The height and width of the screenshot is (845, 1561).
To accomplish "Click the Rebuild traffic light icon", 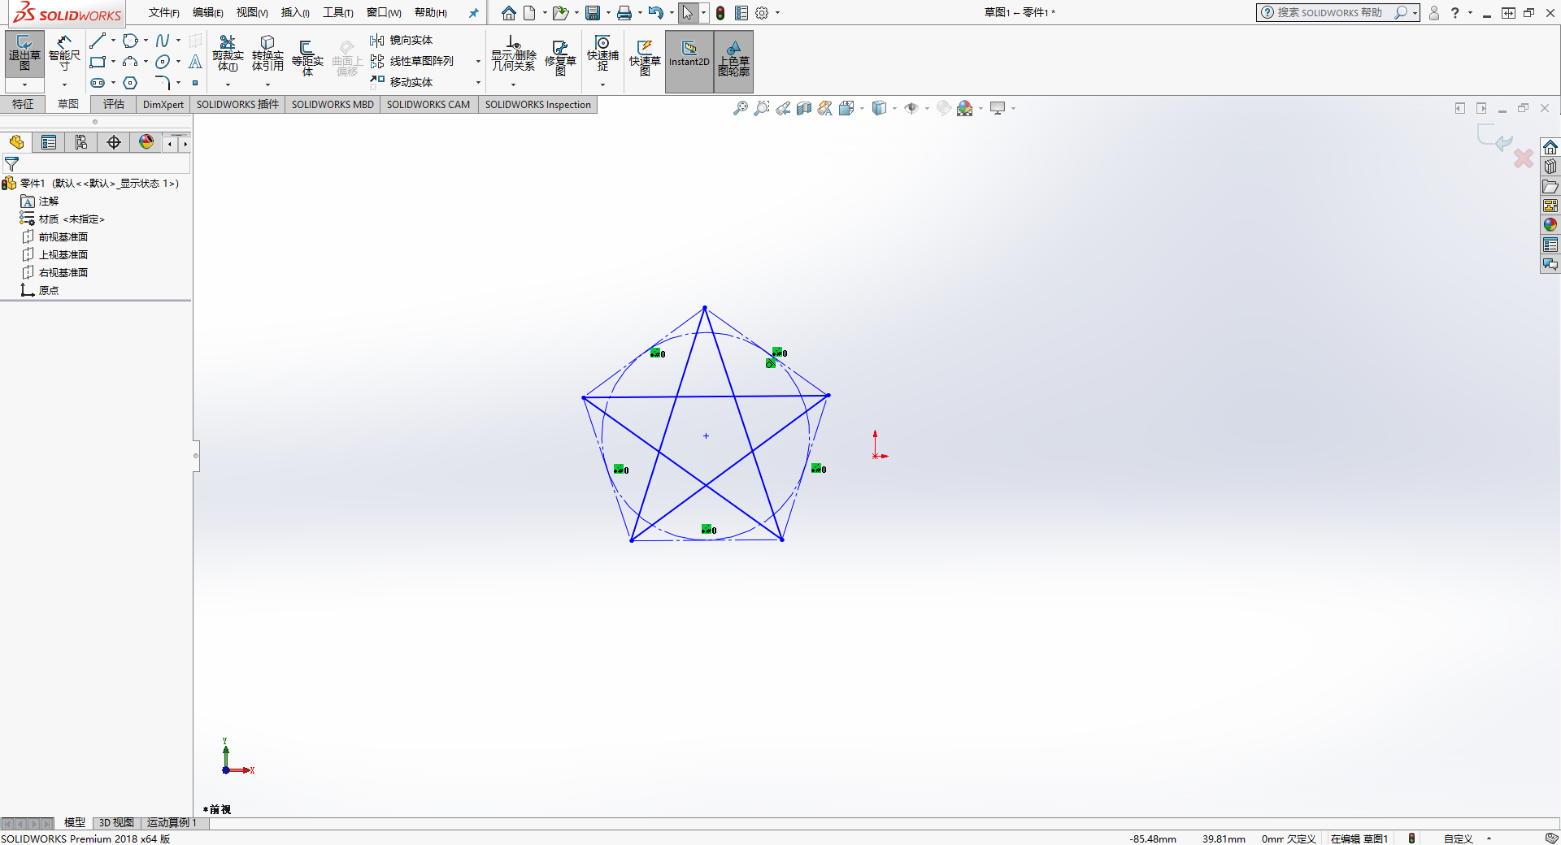I will 720,13.
